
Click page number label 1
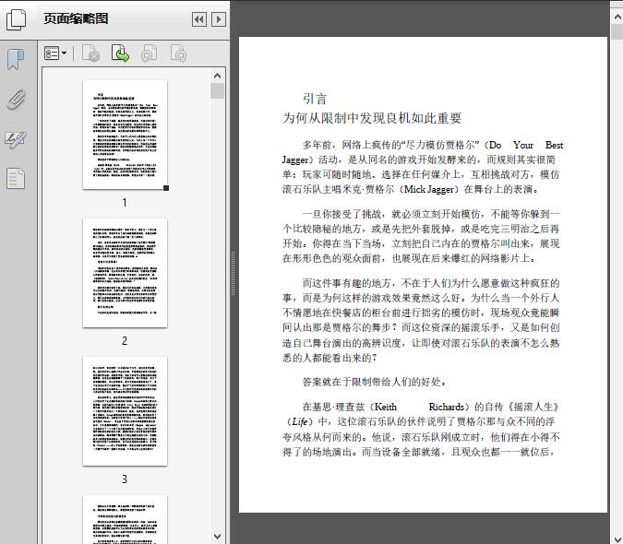[x=125, y=202]
